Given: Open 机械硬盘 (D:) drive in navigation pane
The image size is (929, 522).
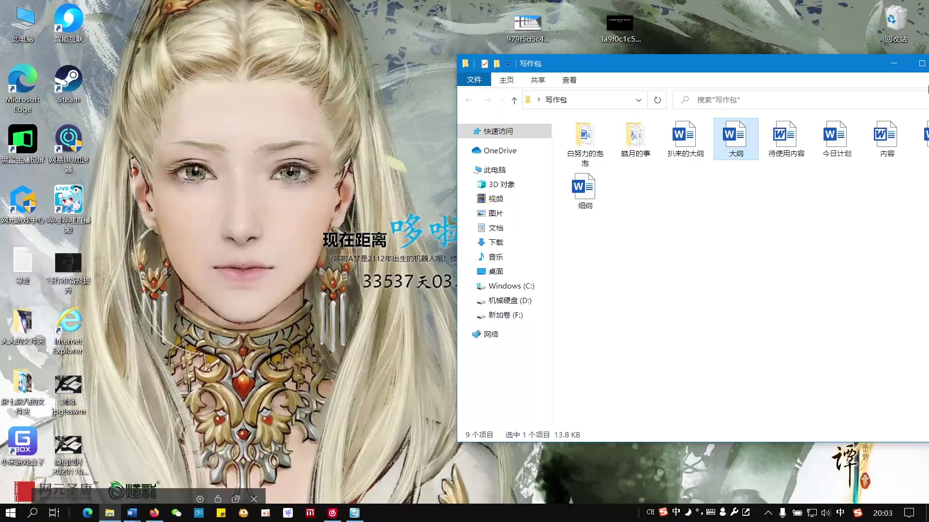Looking at the screenshot, I should (505, 300).
